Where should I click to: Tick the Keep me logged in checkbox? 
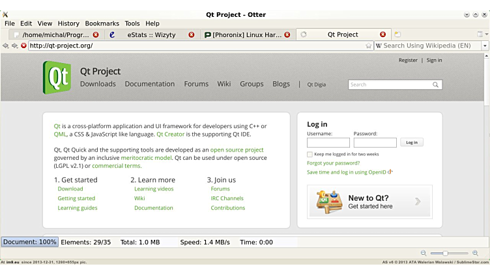click(310, 154)
